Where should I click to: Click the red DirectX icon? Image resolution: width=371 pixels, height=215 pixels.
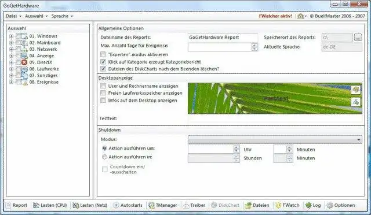point(24,62)
